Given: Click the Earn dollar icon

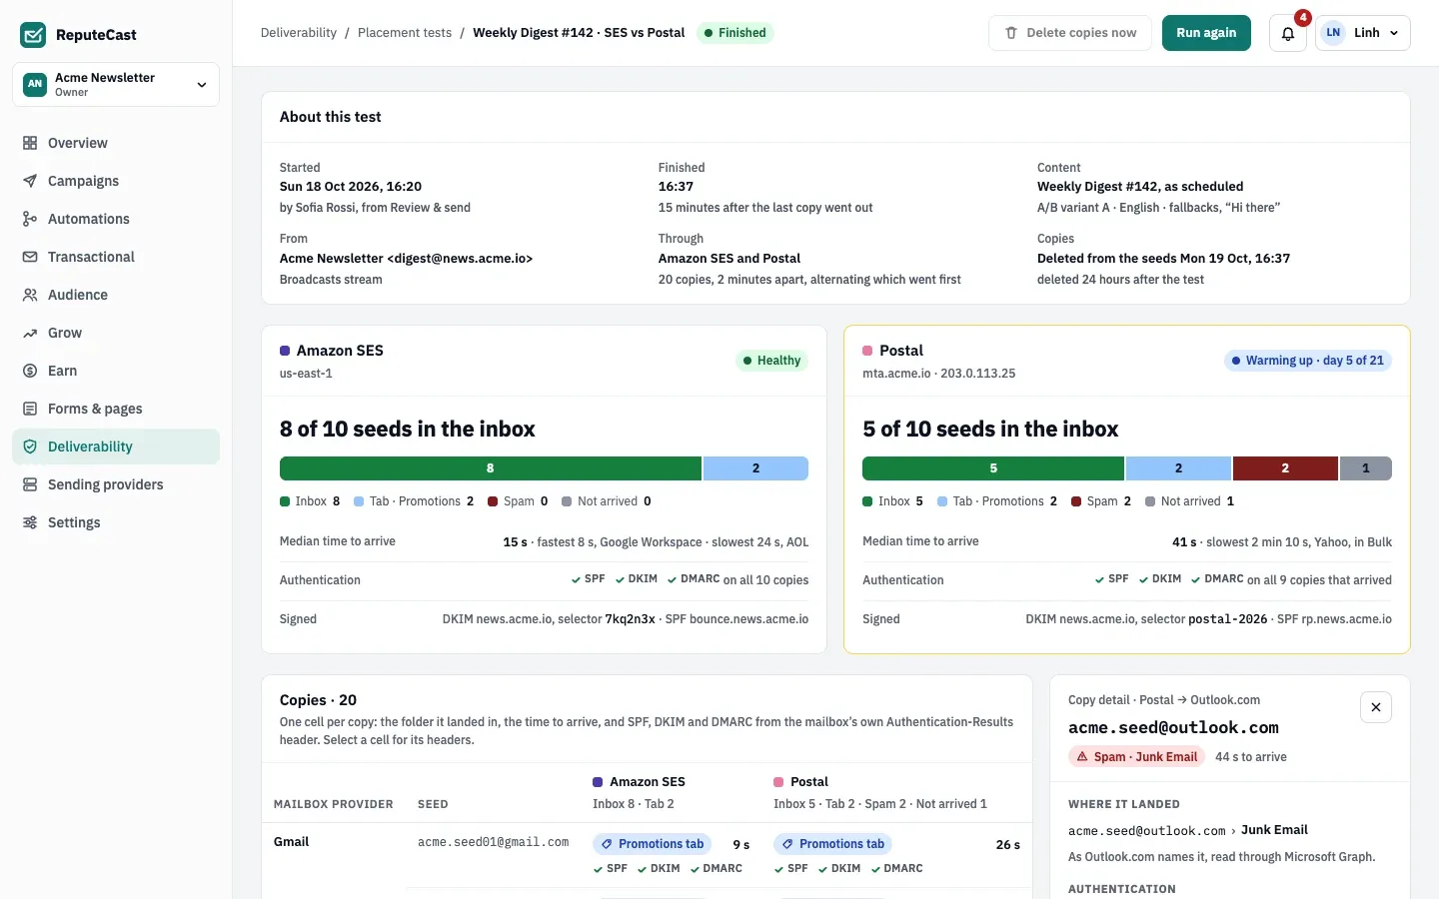Looking at the screenshot, I should (x=30, y=371).
